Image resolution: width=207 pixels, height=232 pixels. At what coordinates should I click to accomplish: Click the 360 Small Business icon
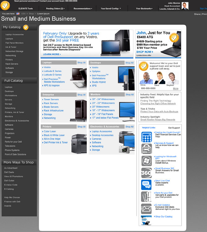point(146,173)
